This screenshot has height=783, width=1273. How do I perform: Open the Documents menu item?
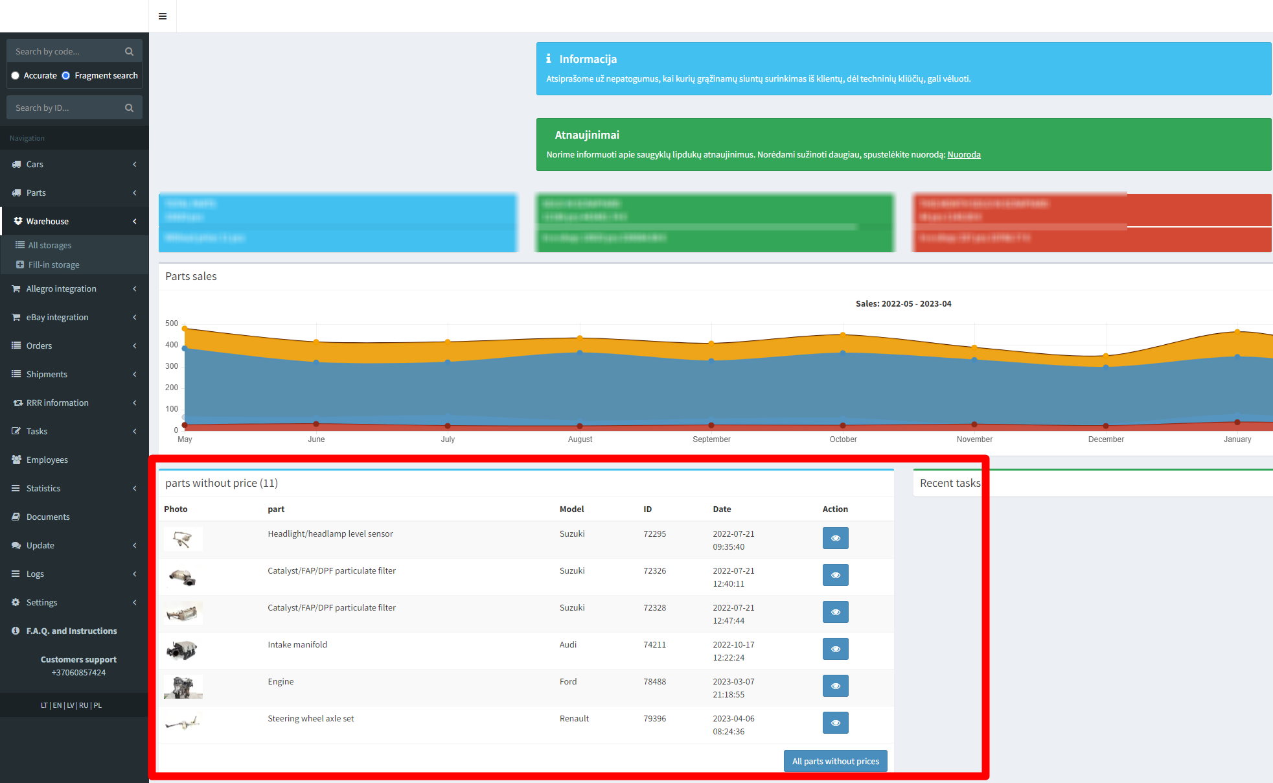(48, 517)
